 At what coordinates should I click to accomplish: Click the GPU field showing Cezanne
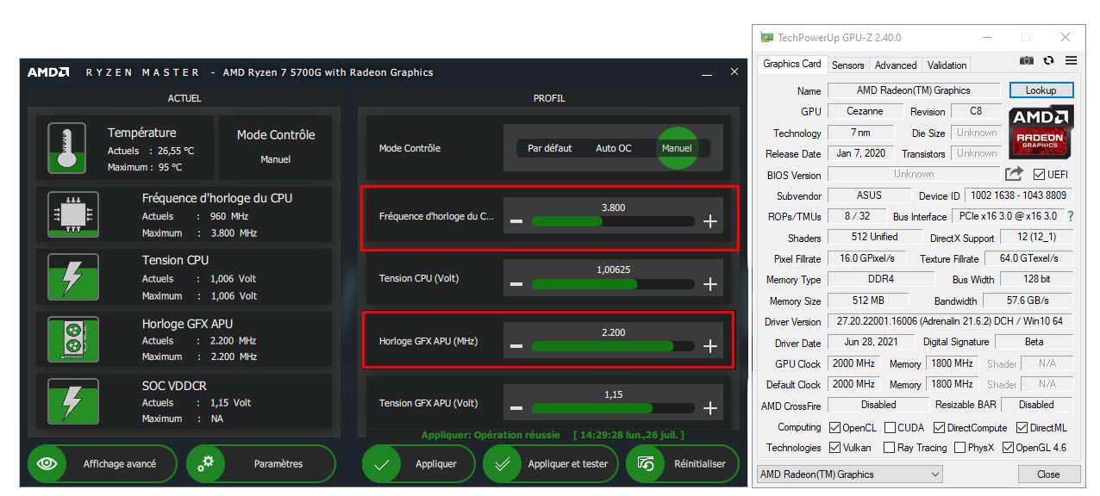coord(865,111)
